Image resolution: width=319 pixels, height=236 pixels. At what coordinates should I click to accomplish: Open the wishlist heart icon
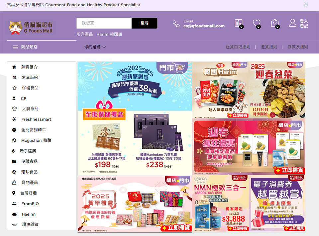click(x=256, y=23)
